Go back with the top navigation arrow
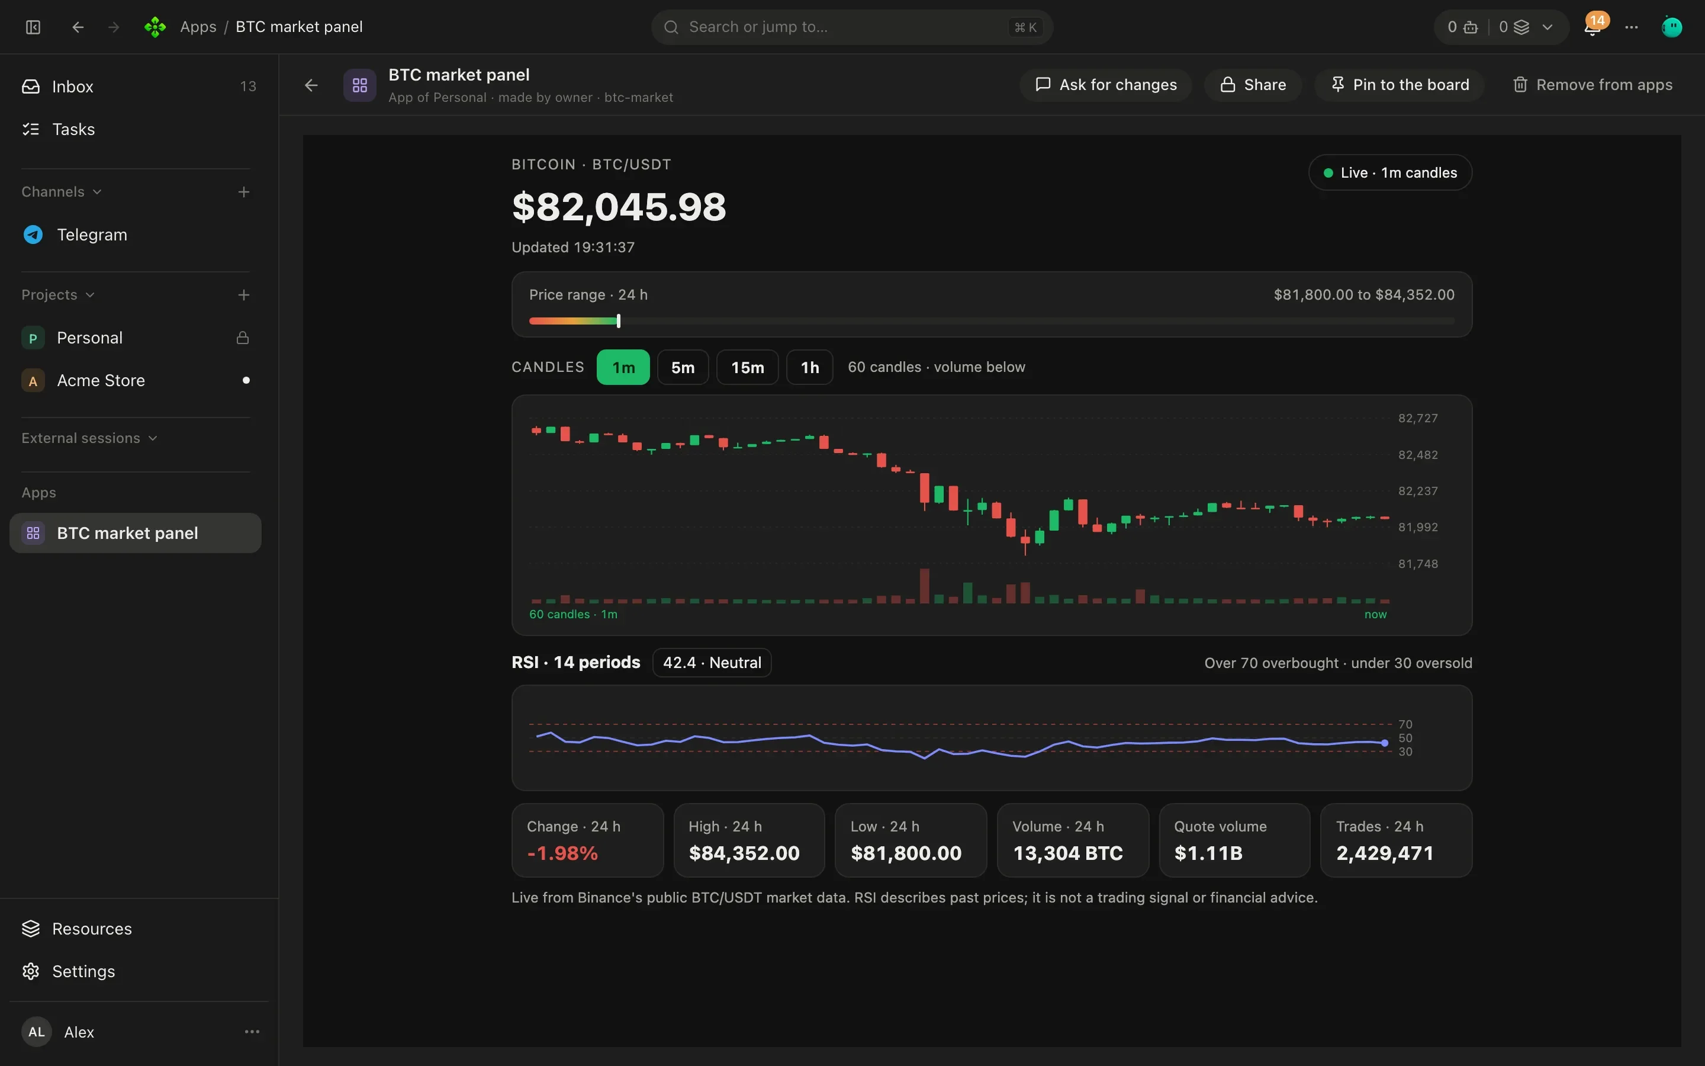Viewport: 1705px width, 1066px height. [x=78, y=27]
